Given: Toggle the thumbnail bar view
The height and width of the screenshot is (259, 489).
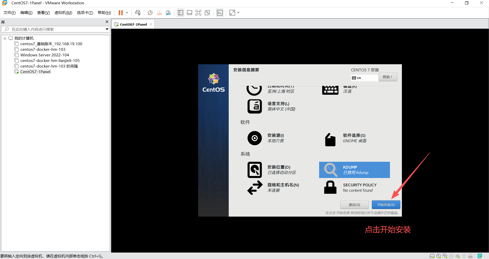Looking at the screenshot, I should click(x=189, y=13).
